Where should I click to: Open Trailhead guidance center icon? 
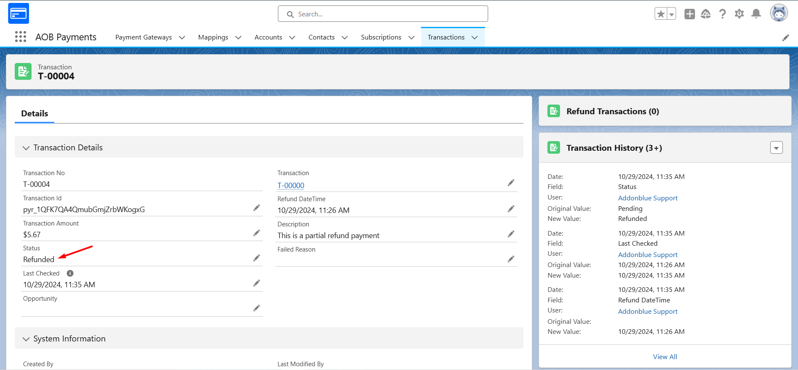pyautogui.click(x=706, y=14)
